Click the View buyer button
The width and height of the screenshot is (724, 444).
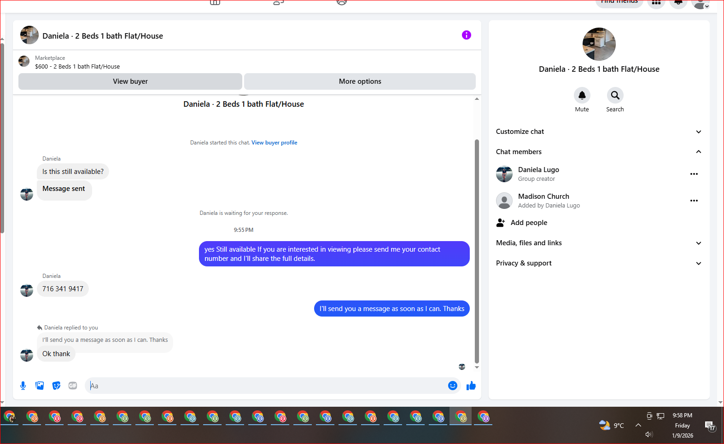(x=130, y=81)
